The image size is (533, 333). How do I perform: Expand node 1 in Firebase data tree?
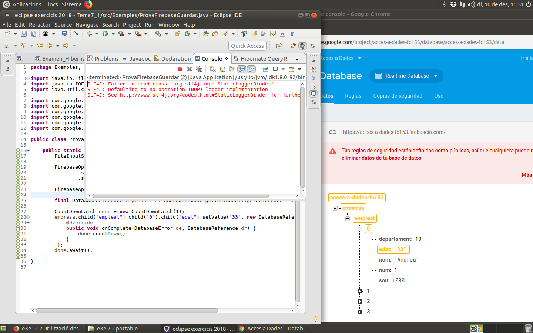[360, 291]
